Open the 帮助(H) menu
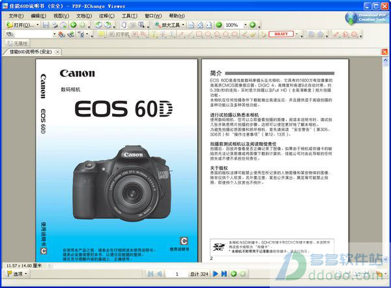Viewport: 391px width, 288px height. coord(177,16)
